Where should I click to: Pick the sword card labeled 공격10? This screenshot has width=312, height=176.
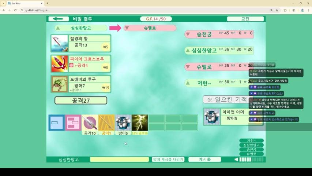[90, 125]
